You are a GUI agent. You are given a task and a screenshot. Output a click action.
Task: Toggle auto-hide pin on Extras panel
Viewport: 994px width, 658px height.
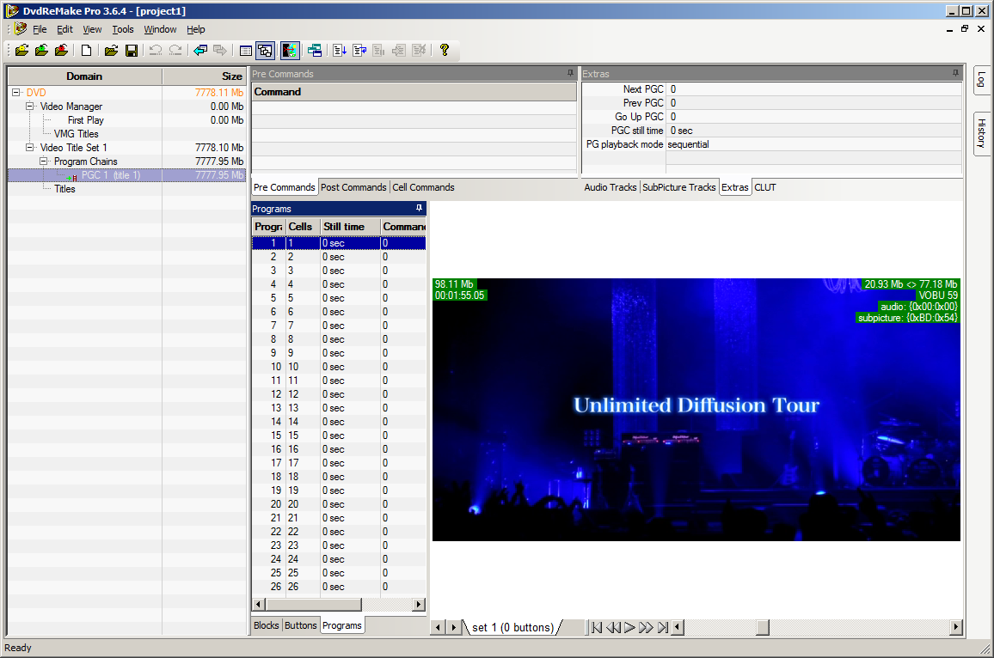(955, 74)
